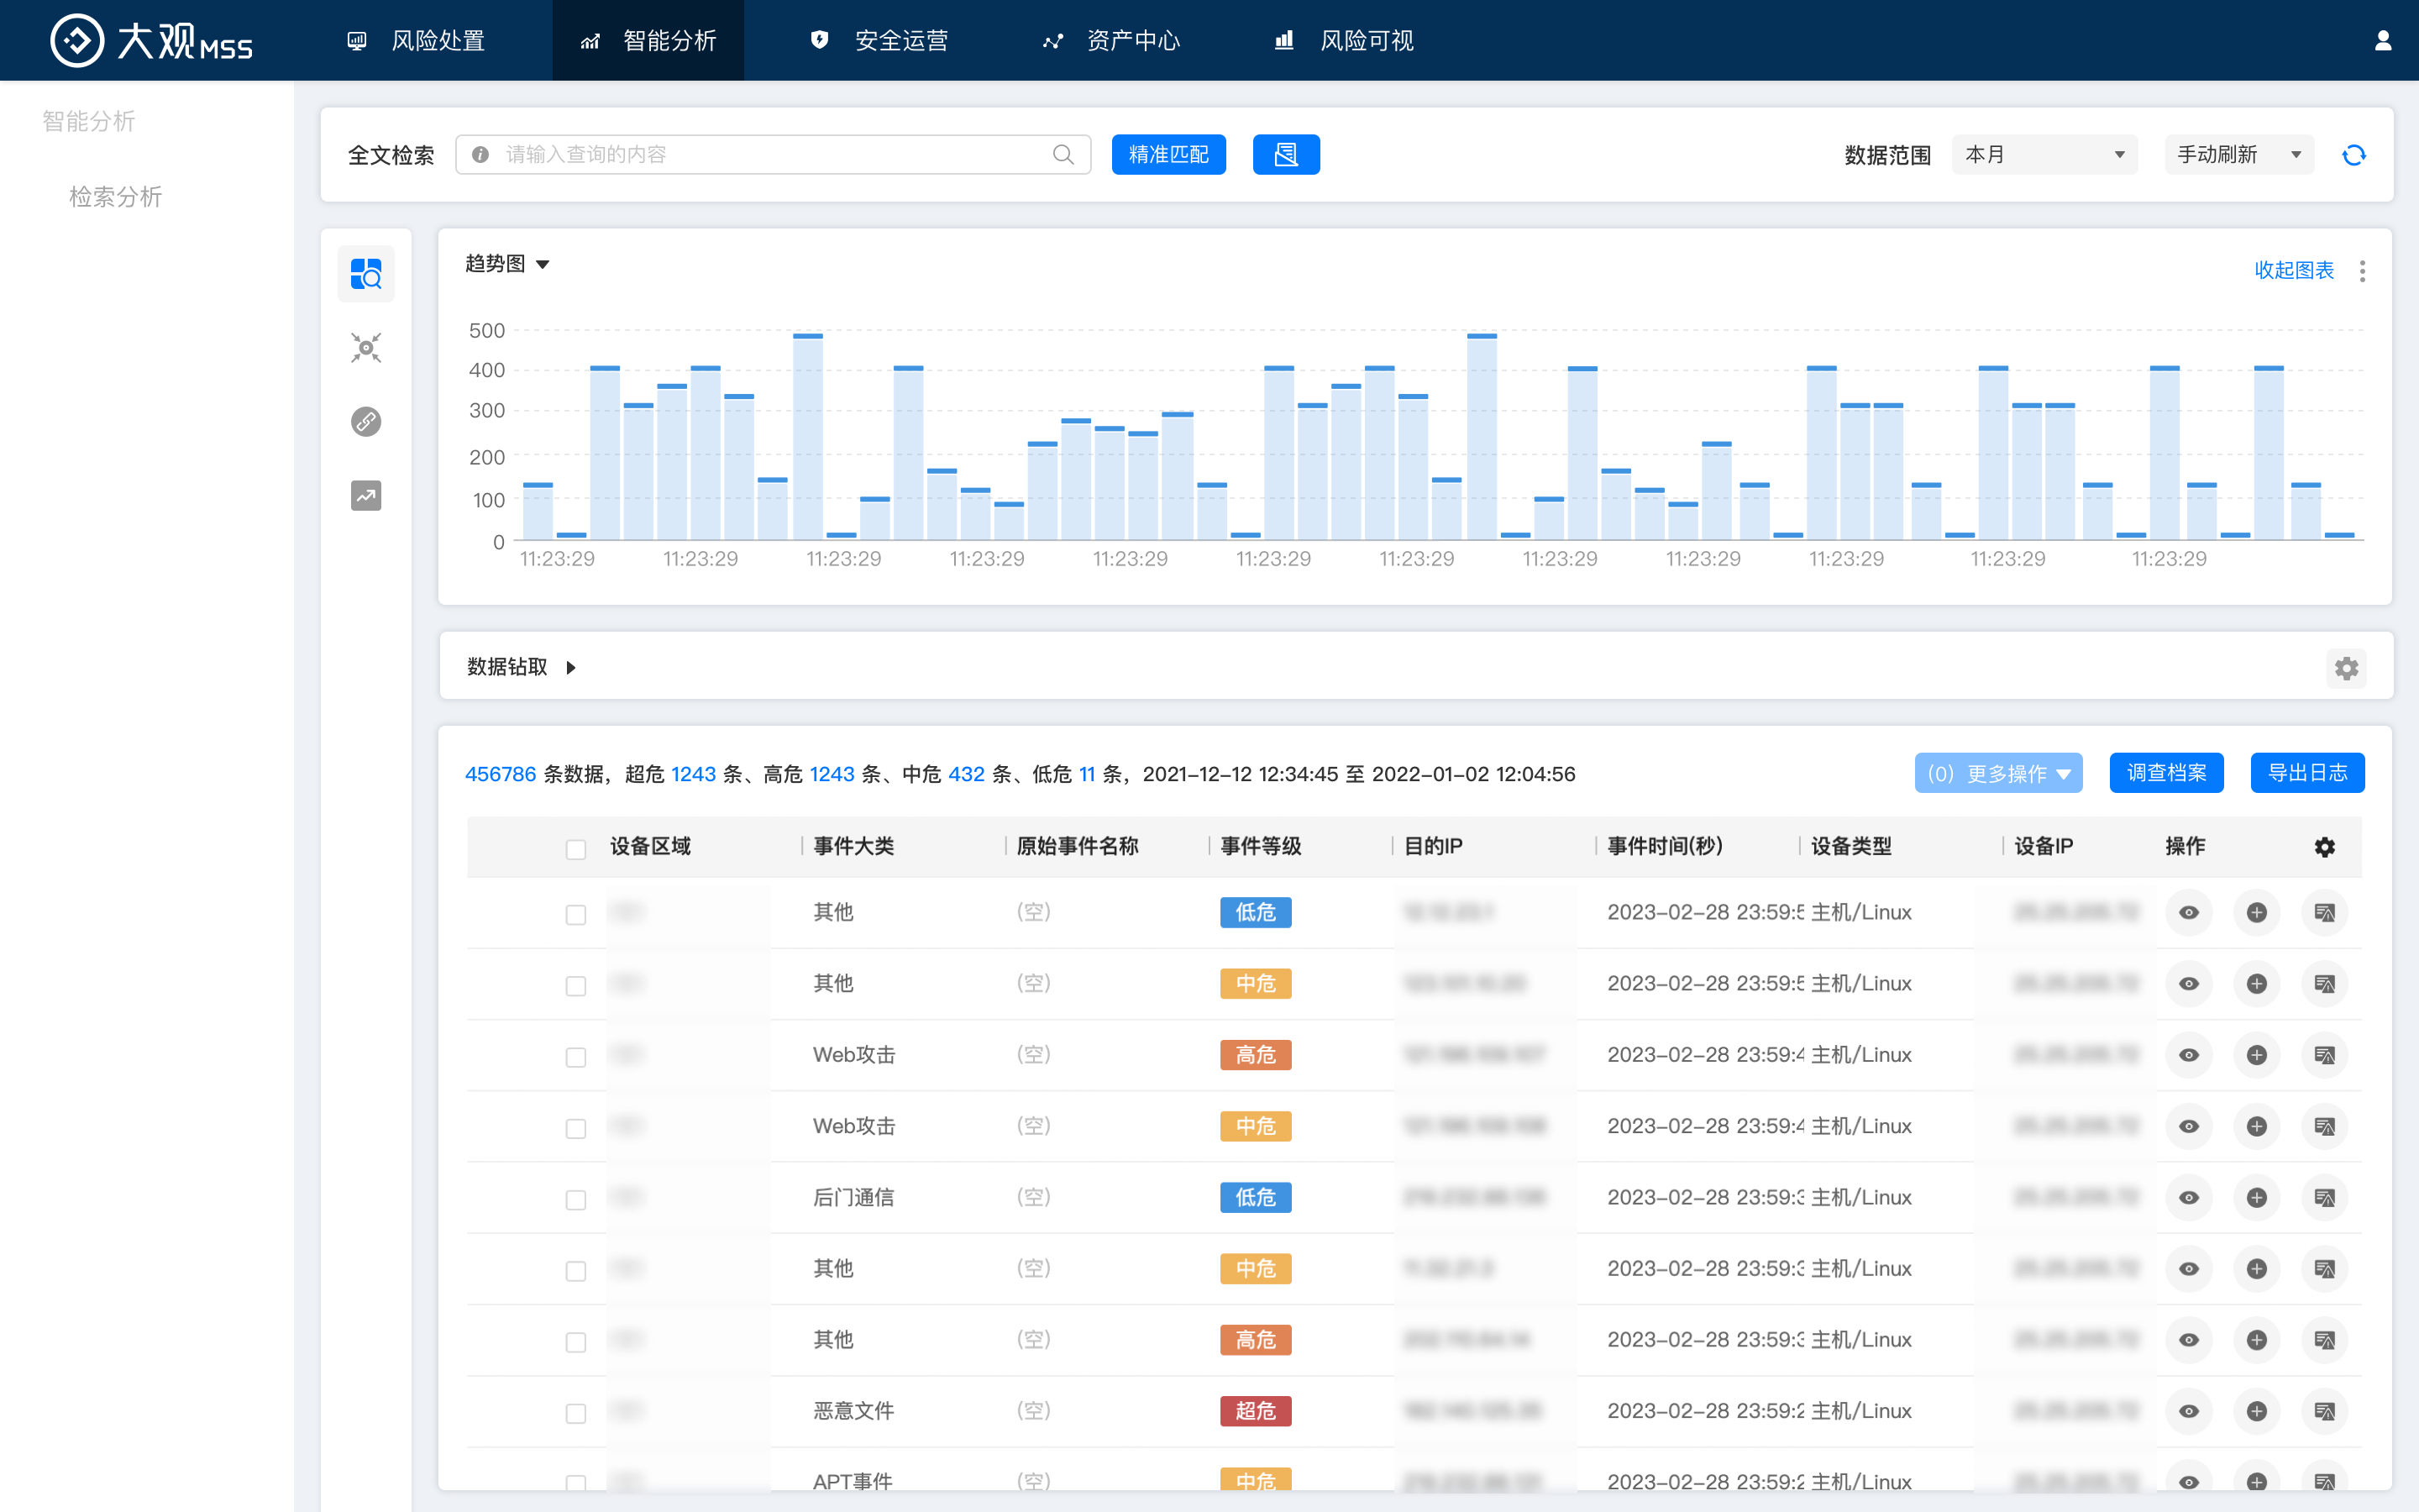Open table column settings gear
2419x1512 pixels.
tap(2325, 847)
